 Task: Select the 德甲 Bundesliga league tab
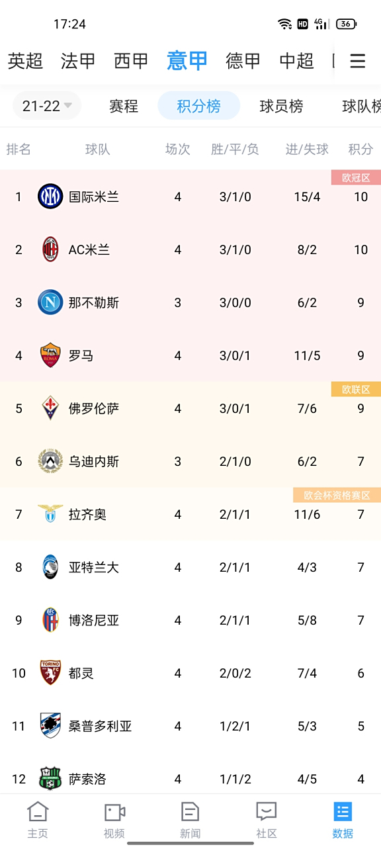tap(242, 61)
